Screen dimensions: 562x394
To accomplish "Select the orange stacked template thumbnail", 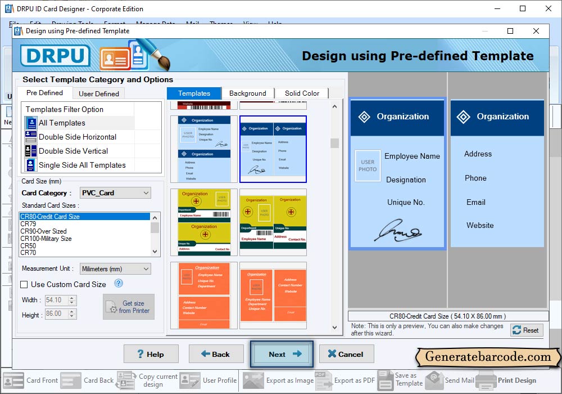I will 204,295.
